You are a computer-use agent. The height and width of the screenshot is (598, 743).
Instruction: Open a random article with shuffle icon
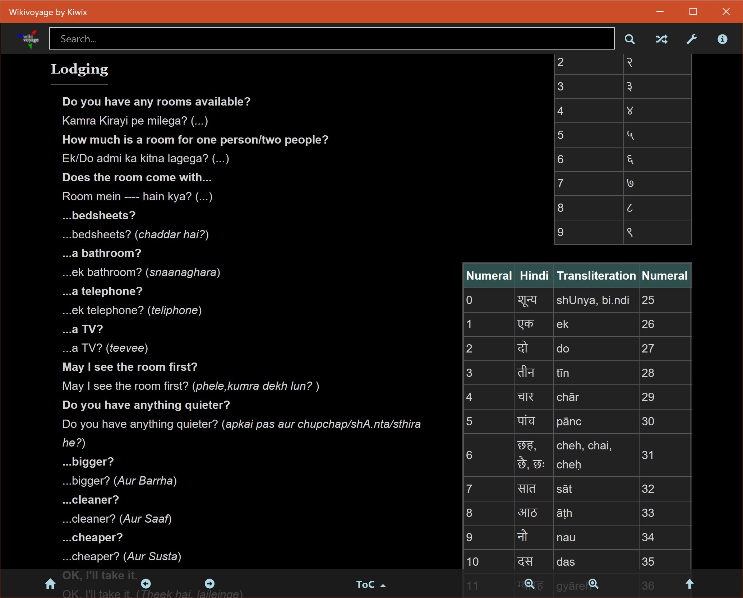point(661,39)
